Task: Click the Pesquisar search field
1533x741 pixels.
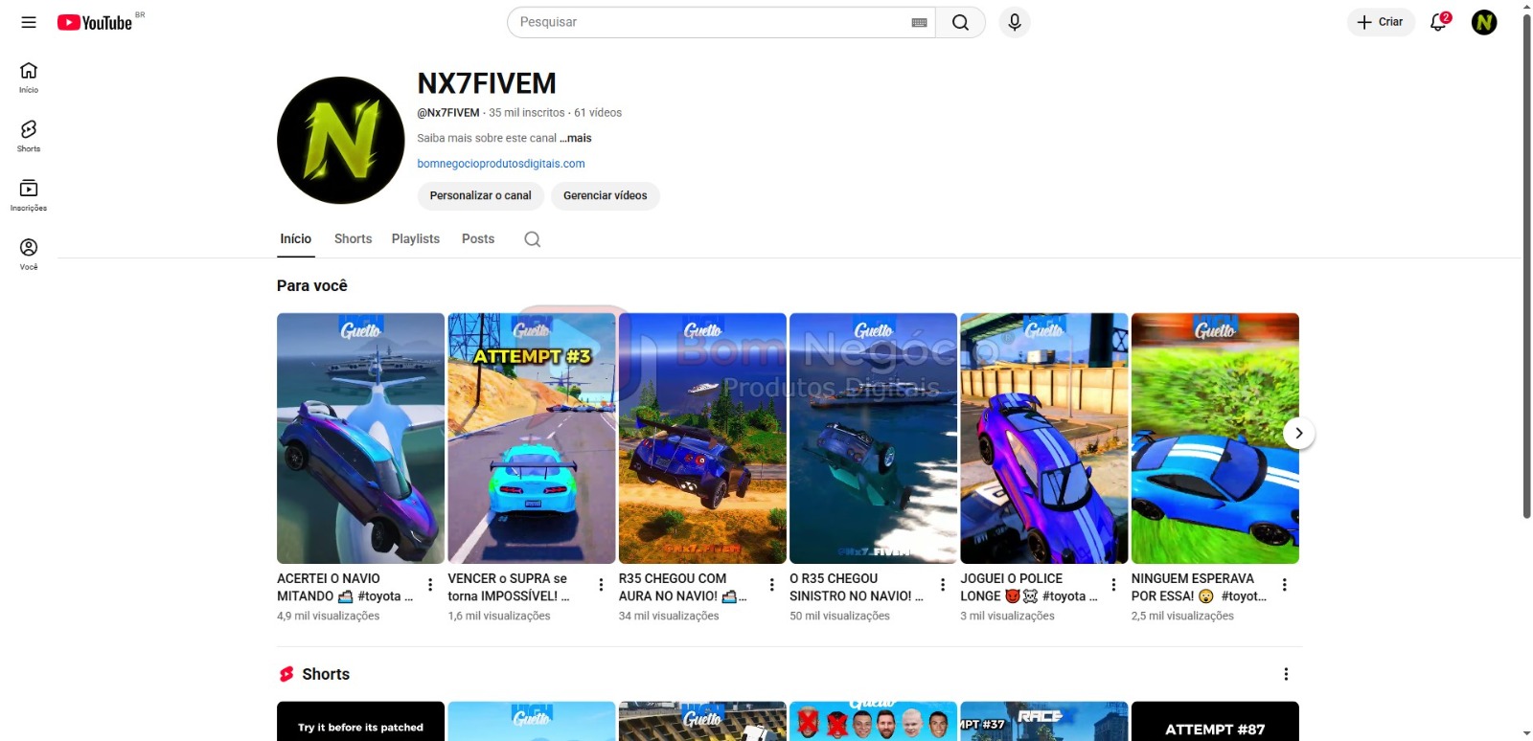Action: coord(709,22)
